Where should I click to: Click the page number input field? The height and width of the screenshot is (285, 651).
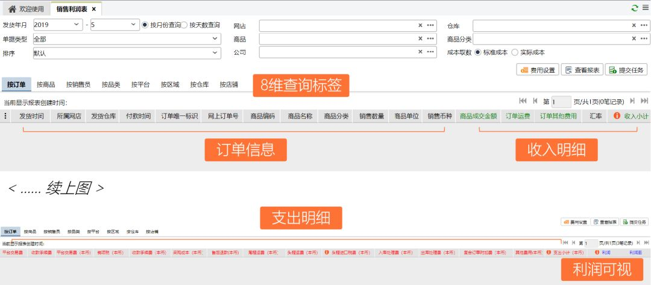point(561,102)
